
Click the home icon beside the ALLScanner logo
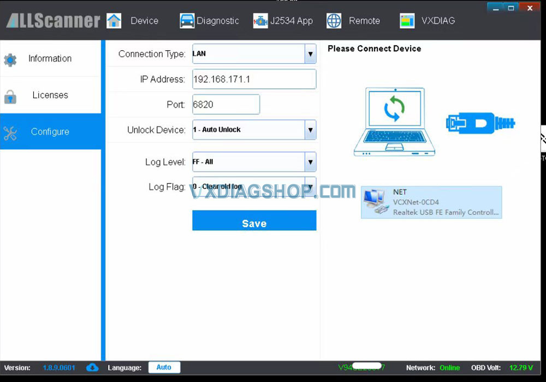(x=114, y=21)
